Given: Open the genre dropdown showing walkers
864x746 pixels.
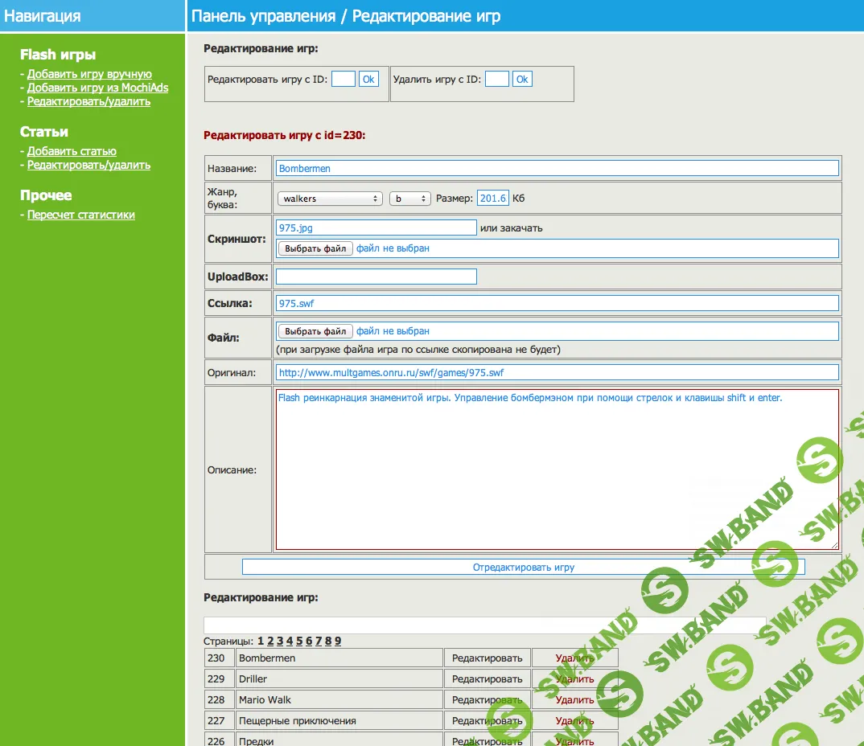Looking at the screenshot, I should point(330,199).
